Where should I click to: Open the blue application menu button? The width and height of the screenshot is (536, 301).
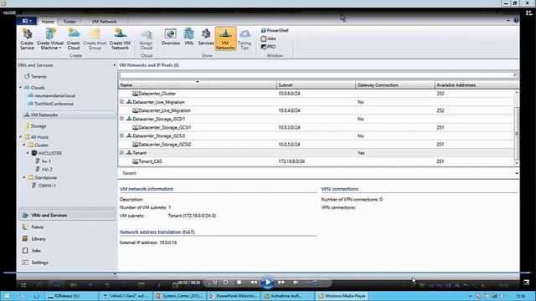click(27, 21)
